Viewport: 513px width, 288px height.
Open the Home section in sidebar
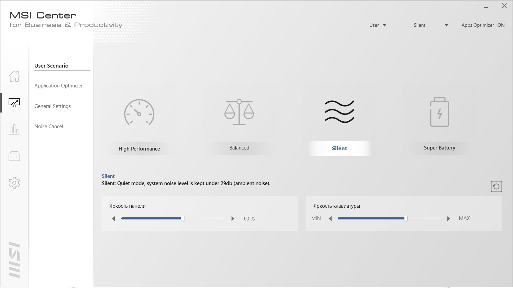(x=14, y=76)
